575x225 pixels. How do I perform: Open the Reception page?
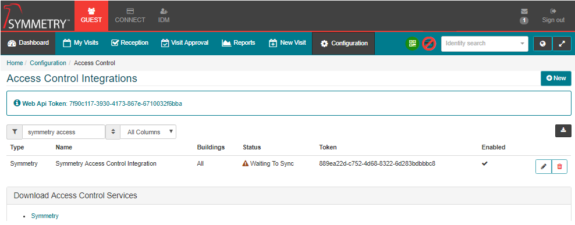coord(130,43)
